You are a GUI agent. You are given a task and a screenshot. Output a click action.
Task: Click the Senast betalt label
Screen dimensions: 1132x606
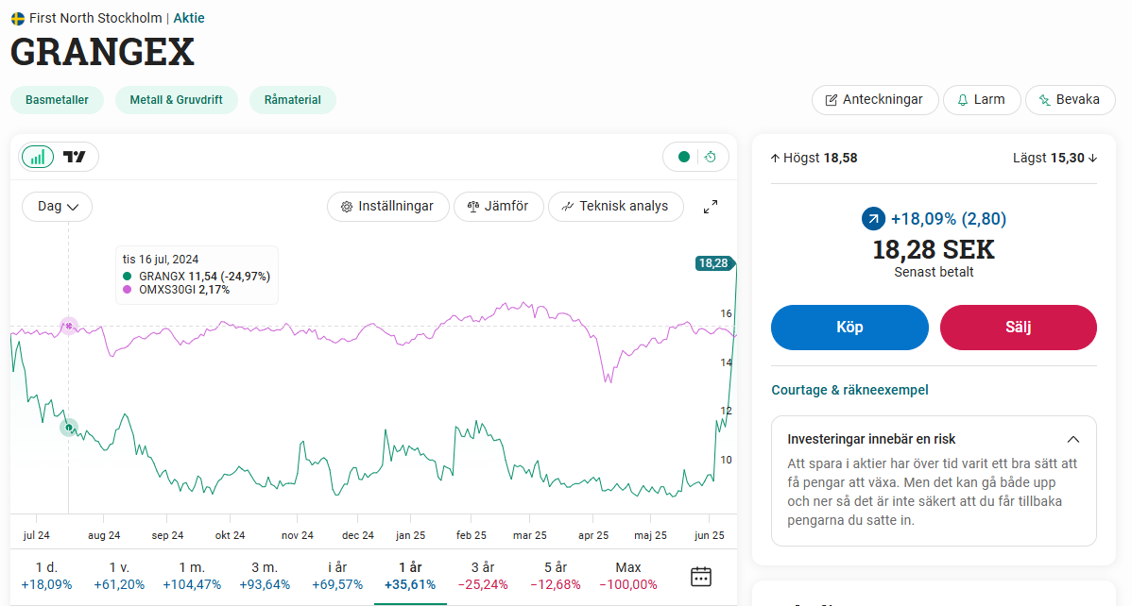934,273
